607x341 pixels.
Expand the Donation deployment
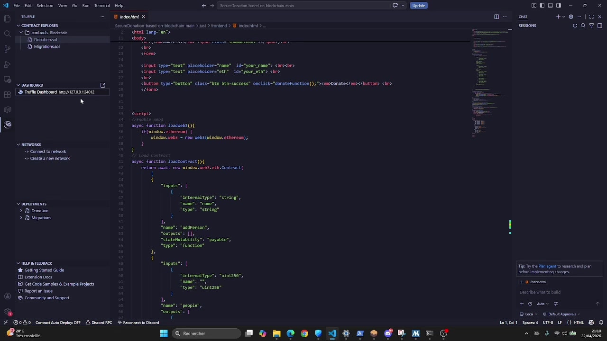click(x=21, y=211)
